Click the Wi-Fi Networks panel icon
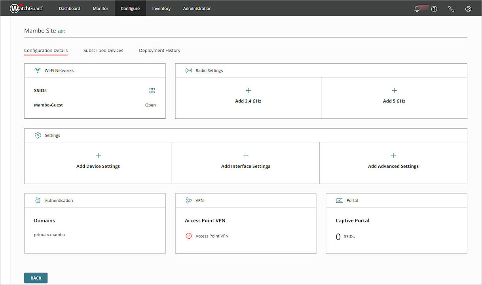Viewport: 482px width, 285px height. pyautogui.click(x=38, y=70)
